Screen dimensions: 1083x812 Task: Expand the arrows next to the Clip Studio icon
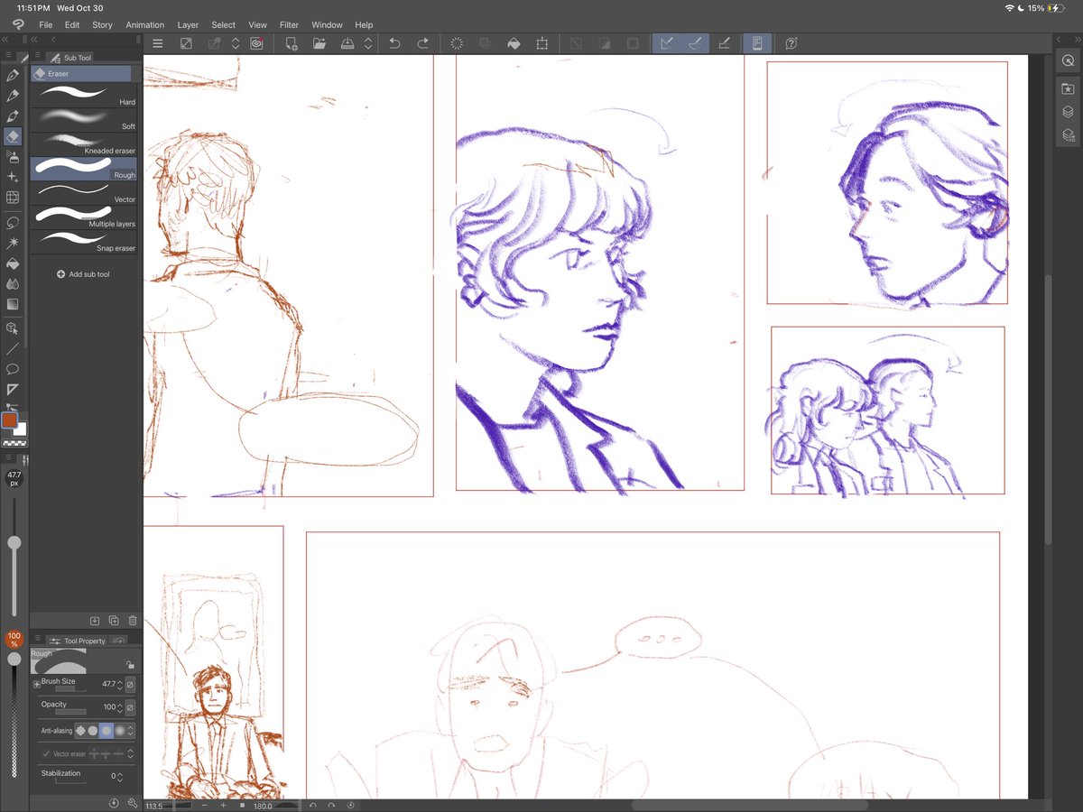(x=236, y=43)
